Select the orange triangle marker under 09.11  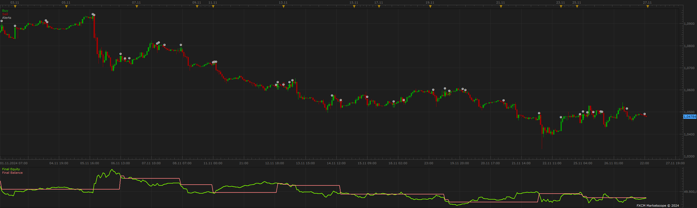197,7
